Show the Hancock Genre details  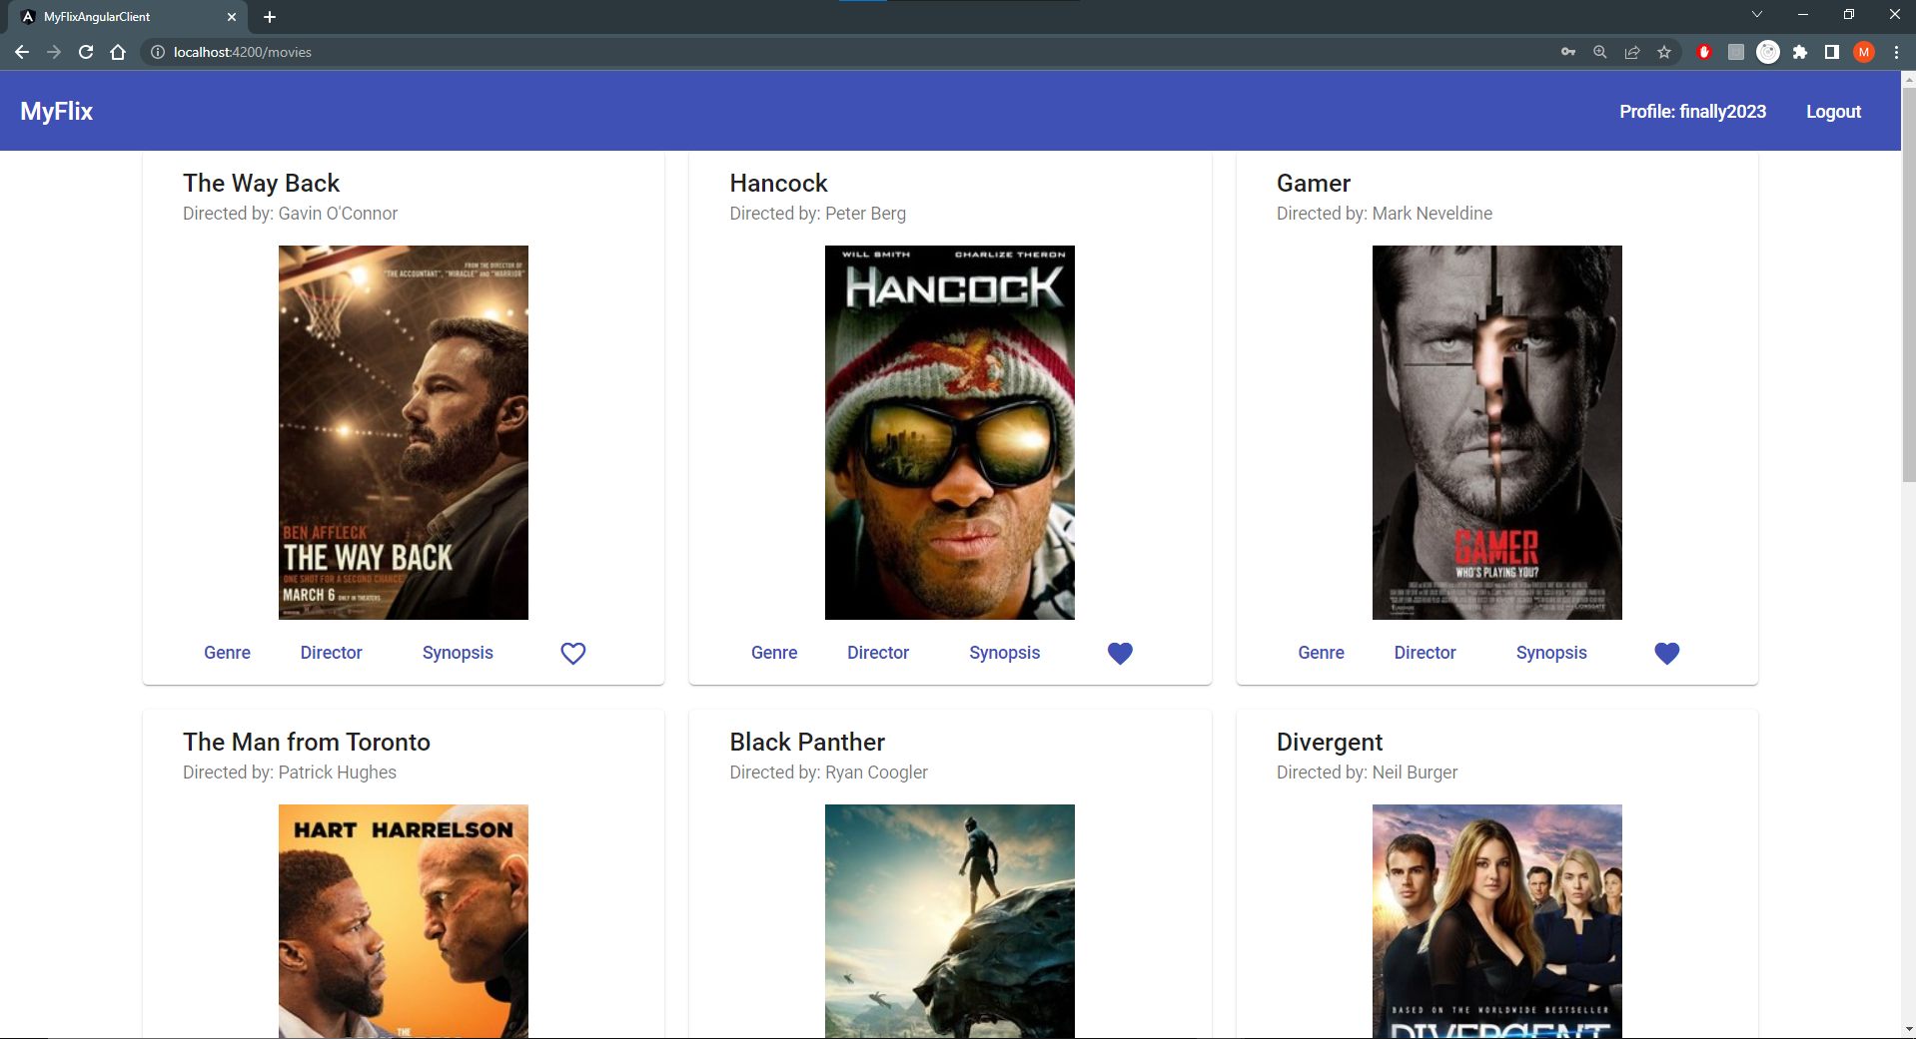click(x=774, y=653)
